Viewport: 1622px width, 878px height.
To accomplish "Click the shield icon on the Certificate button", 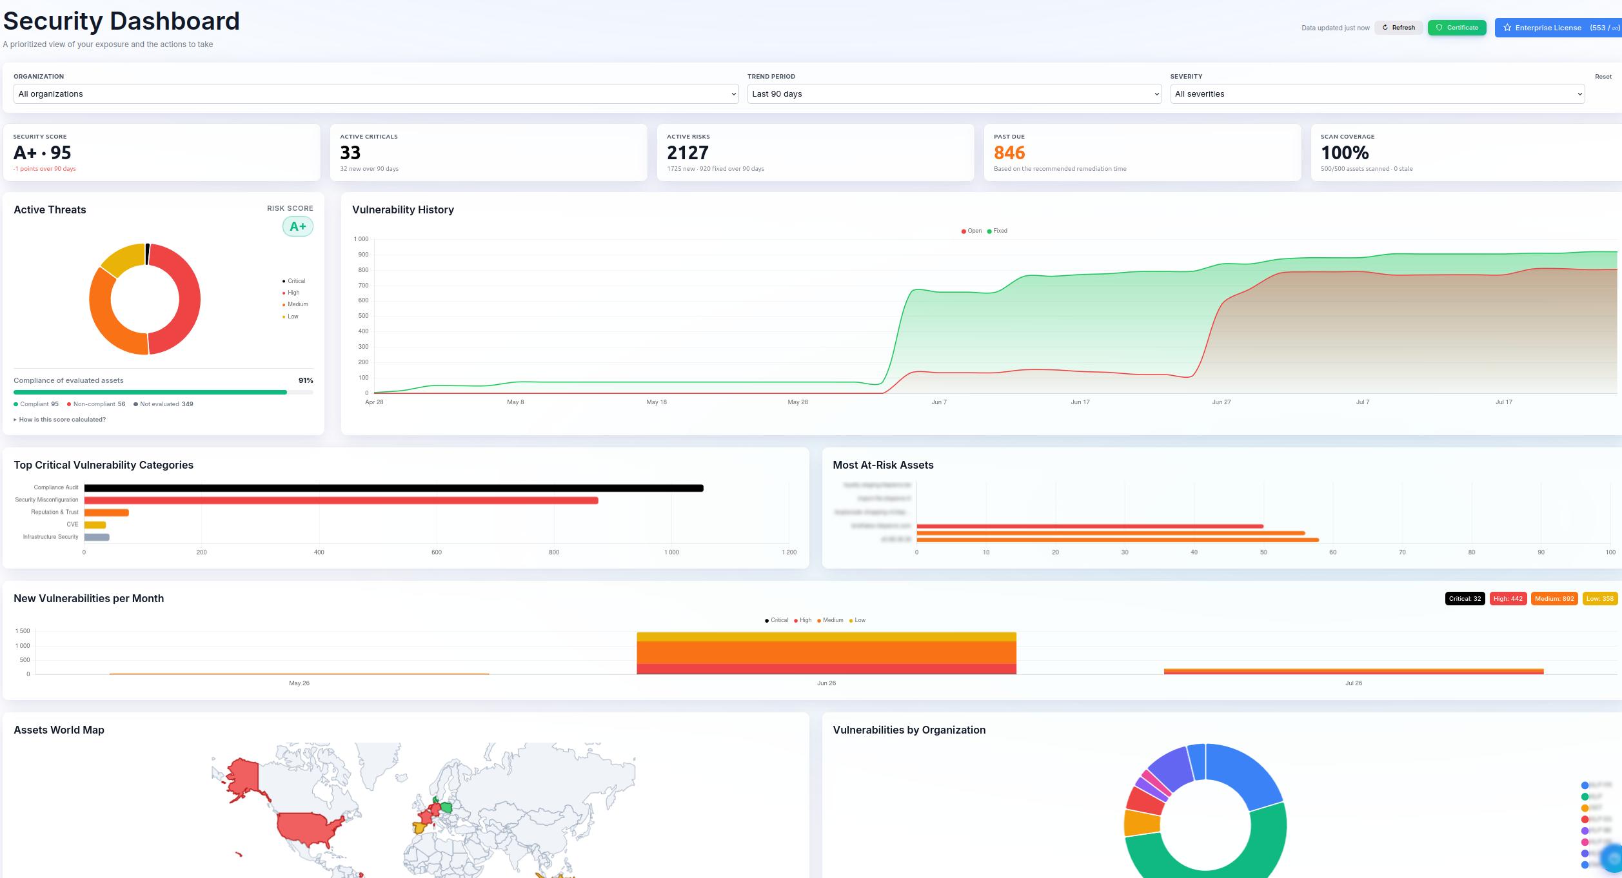I will [1439, 28].
